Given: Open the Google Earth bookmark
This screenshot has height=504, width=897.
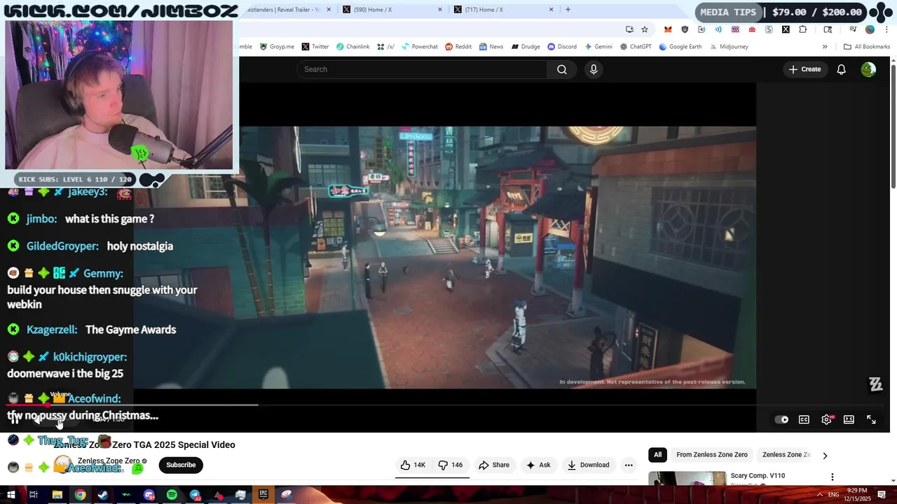Looking at the screenshot, I should [x=680, y=47].
